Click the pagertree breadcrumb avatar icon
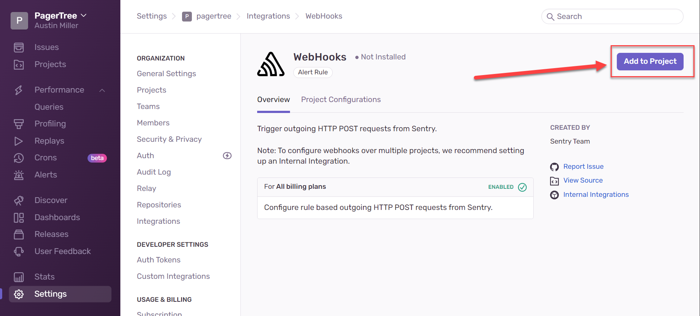Screen dimensions: 700x316 (x=187, y=16)
